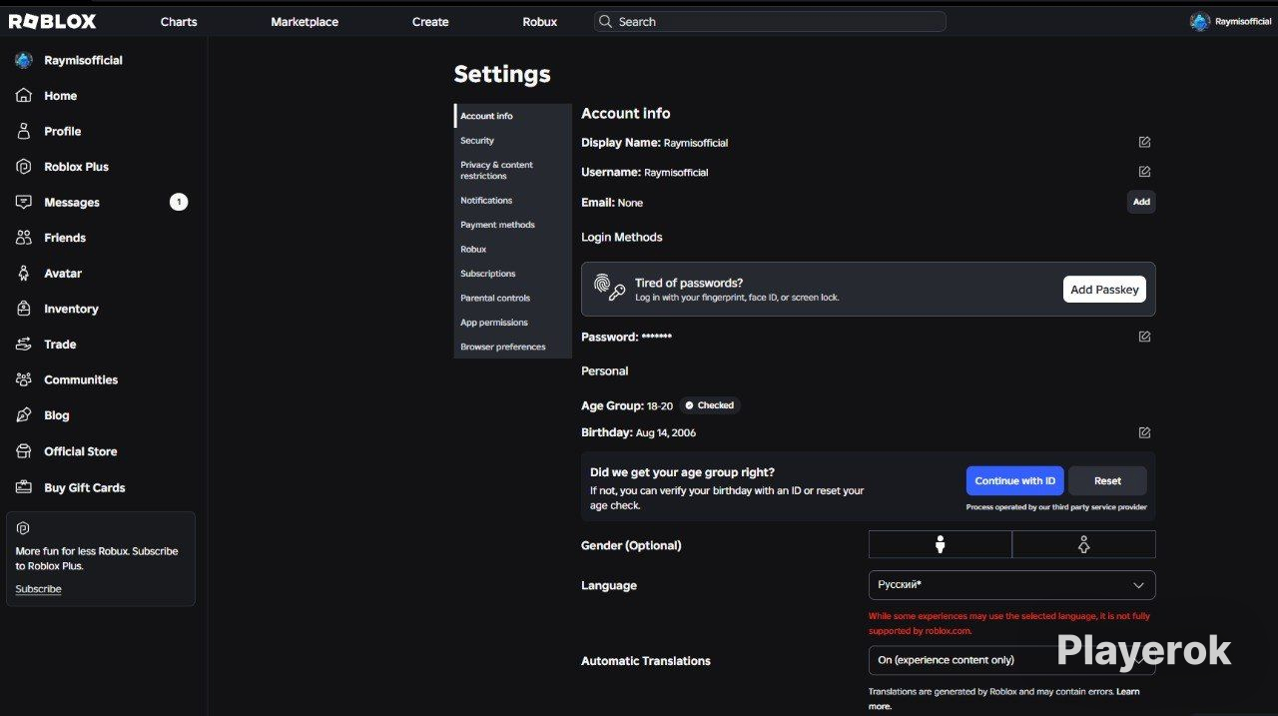Open Charts in top navigation
Screen dimensions: 1278x716
click(179, 22)
